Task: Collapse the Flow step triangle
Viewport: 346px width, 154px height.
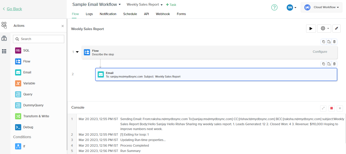Action: pos(77,52)
